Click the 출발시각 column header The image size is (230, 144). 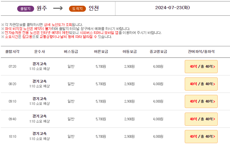click(x=12, y=51)
